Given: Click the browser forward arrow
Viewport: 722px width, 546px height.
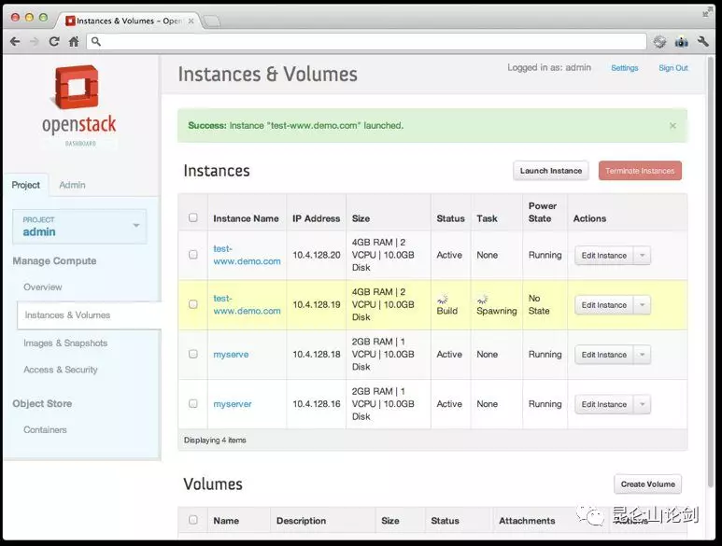Looking at the screenshot, I should (x=35, y=42).
